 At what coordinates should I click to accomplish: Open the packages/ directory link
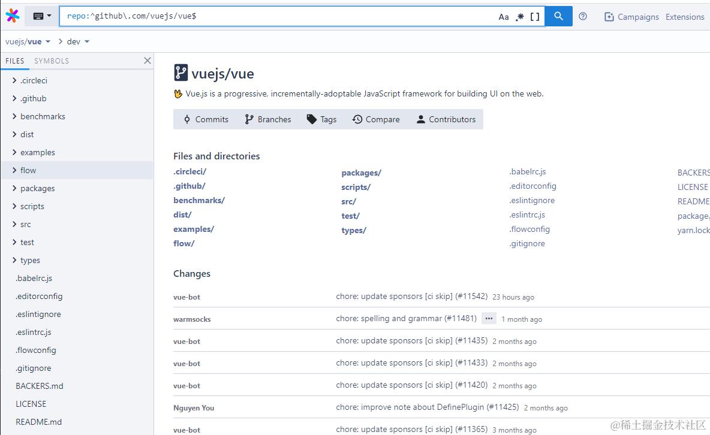[x=362, y=173]
